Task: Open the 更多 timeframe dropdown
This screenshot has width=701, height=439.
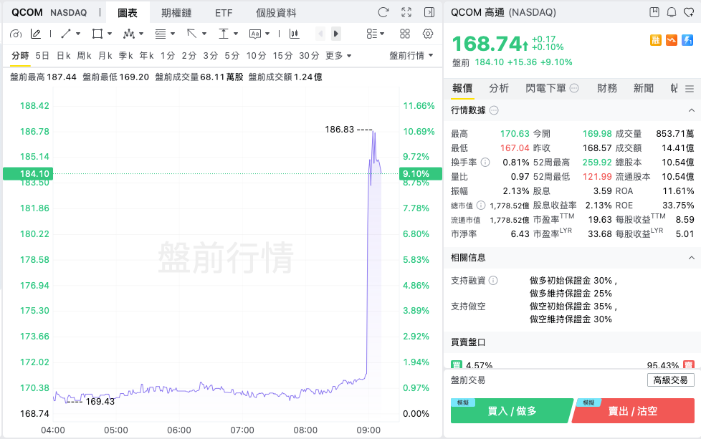Action: point(338,56)
